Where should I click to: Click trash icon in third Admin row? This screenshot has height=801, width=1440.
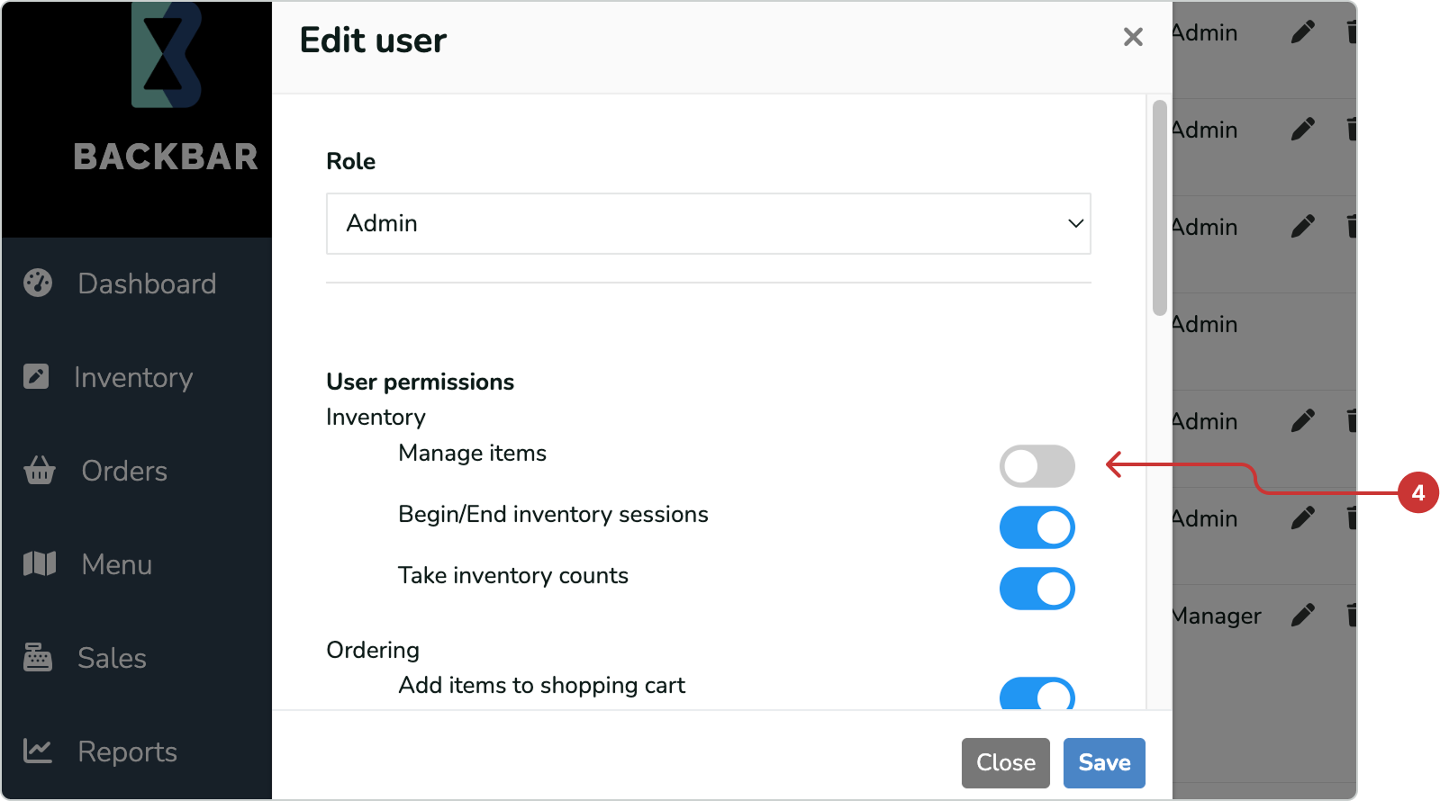coord(1351,226)
